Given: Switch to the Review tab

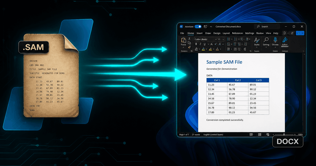Looking at the screenshot, I should (x=260, y=33).
